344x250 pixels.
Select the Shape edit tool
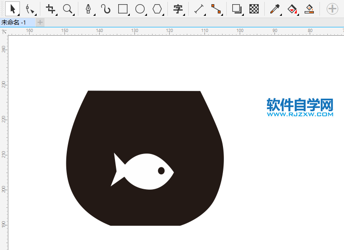(30, 9)
